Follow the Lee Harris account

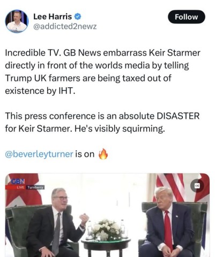tap(187, 17)
